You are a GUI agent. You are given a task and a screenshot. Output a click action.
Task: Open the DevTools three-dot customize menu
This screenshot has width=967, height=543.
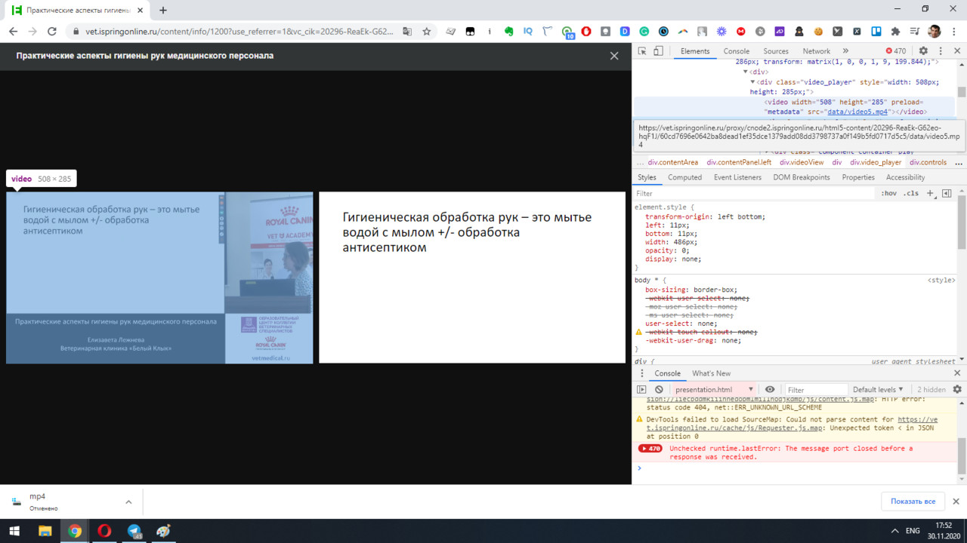click(941, 51)
